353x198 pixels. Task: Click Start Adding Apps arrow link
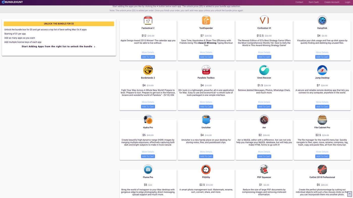click(x=58, y=46)
